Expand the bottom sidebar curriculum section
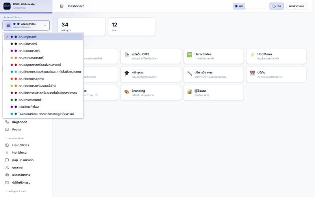Screen dimensions: 315x197 pos(16,191)
